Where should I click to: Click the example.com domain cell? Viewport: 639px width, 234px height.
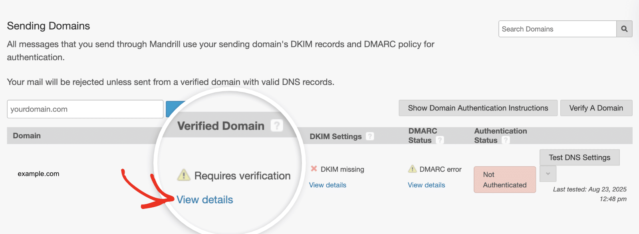click(38, 174)
